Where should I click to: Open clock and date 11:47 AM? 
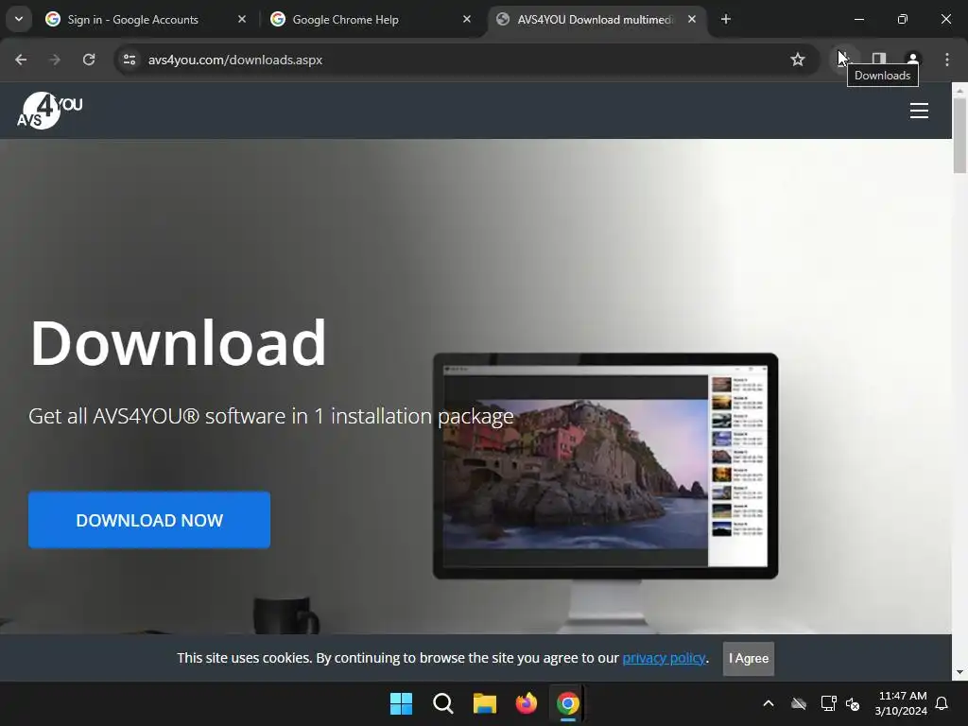click(901, 703)
